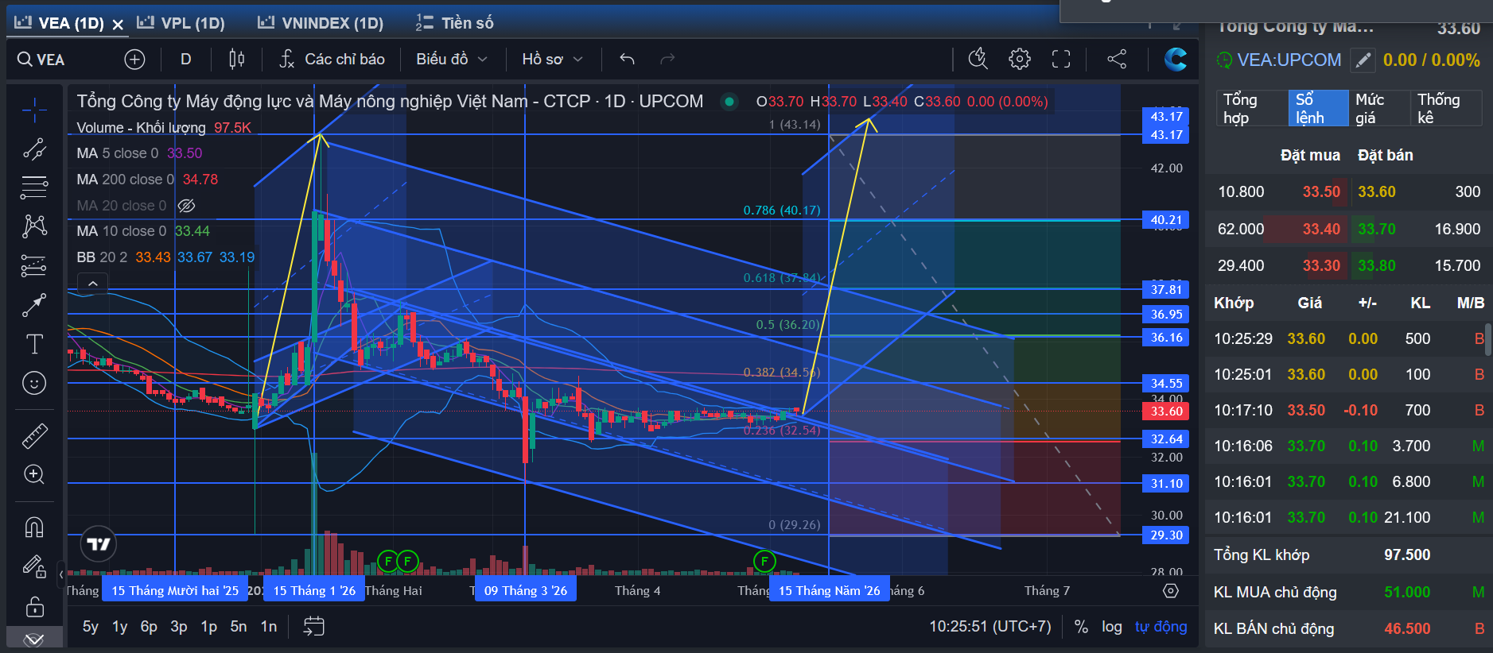Image resolution: width=1493 pixels, height=653 pixels.
Task: Open the D time interval selector
Action: tap(185, 60)
